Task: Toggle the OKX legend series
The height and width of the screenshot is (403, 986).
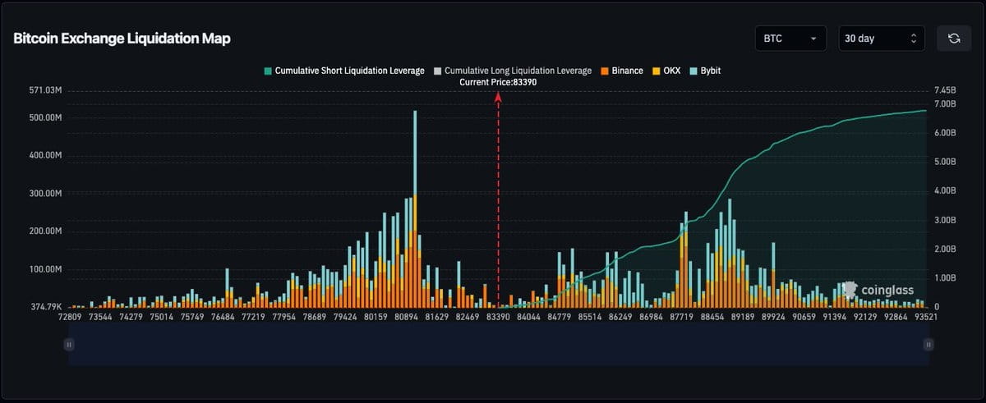Action: [x=666, y=71]
